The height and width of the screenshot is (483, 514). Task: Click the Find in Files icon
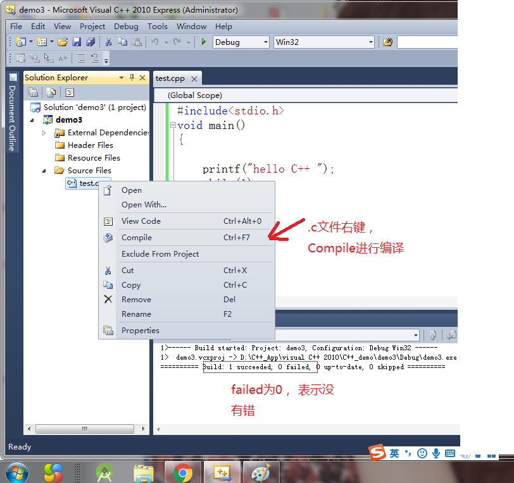pyautogui.click(x=388, y=42)
